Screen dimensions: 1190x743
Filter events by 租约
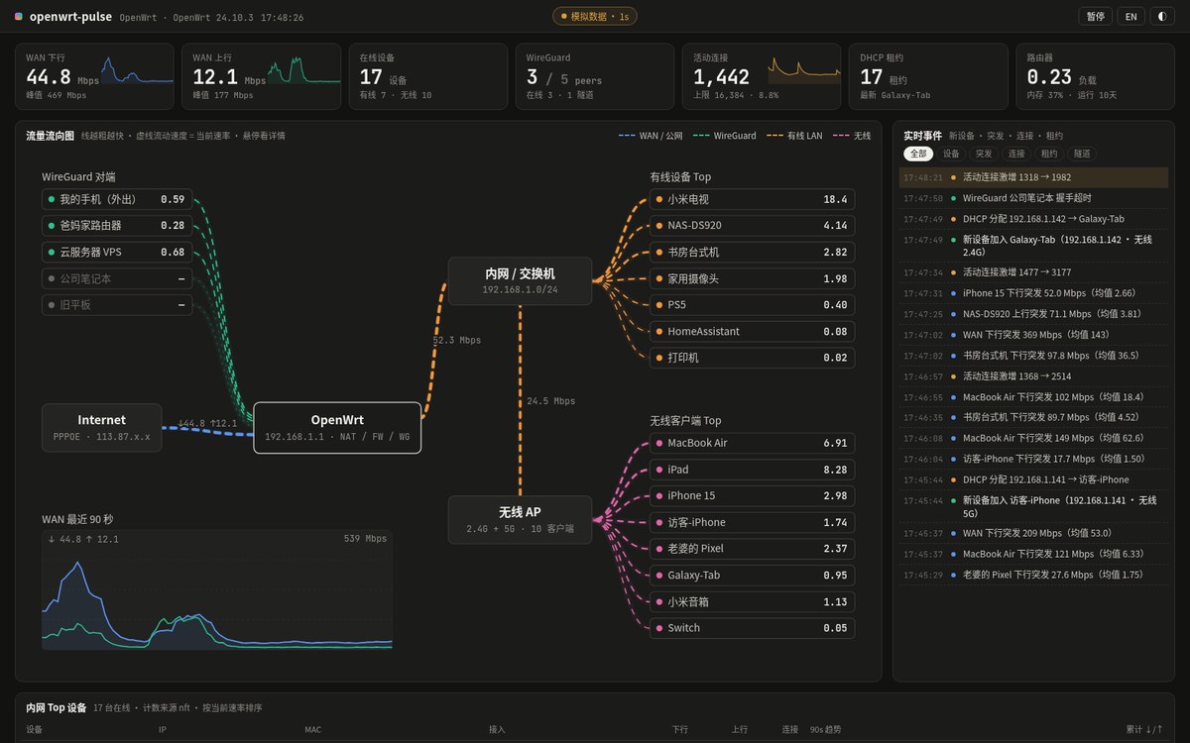1049,154
